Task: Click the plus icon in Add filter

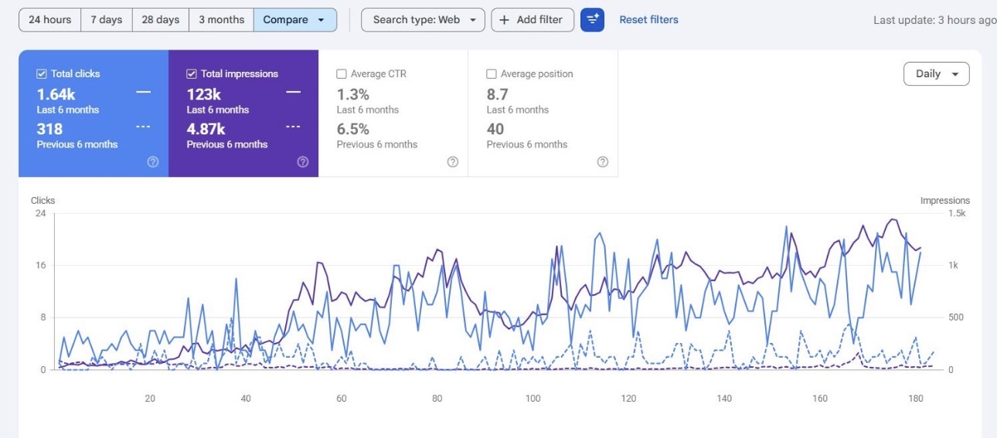Action: tap(505, 20)
